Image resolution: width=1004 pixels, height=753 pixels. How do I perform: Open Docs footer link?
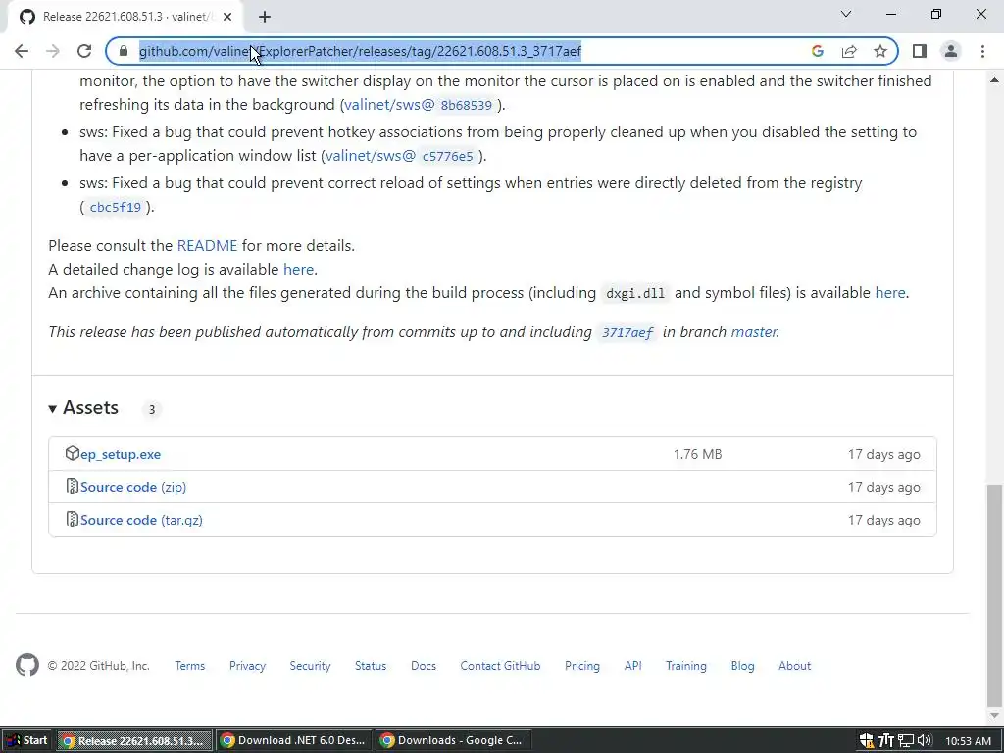pos(424,666)
